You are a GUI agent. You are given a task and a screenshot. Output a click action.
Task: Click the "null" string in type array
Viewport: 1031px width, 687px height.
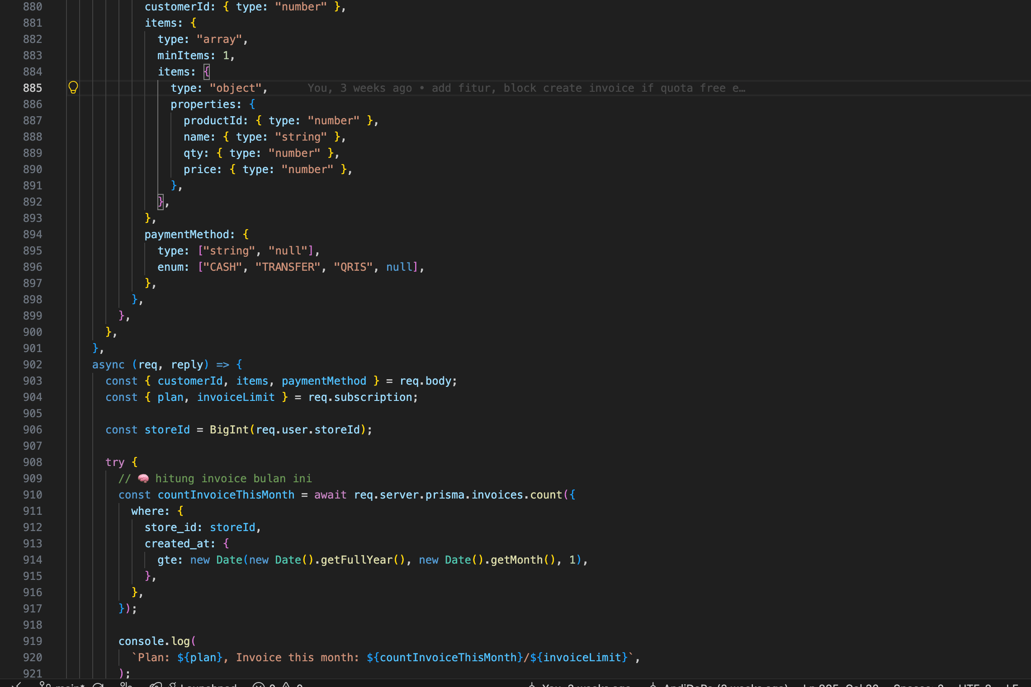pyautogui.click(x=288, y=251)
